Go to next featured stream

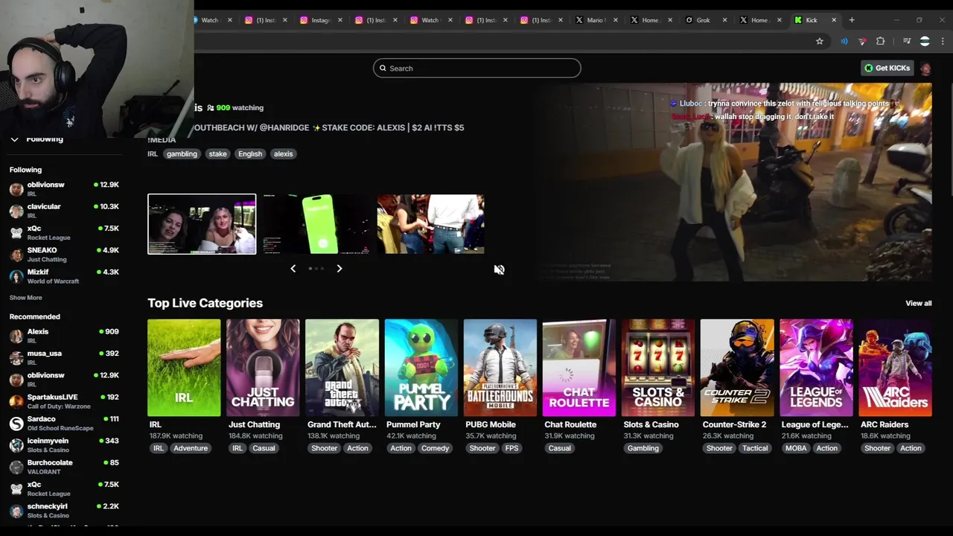coord(340,268)
